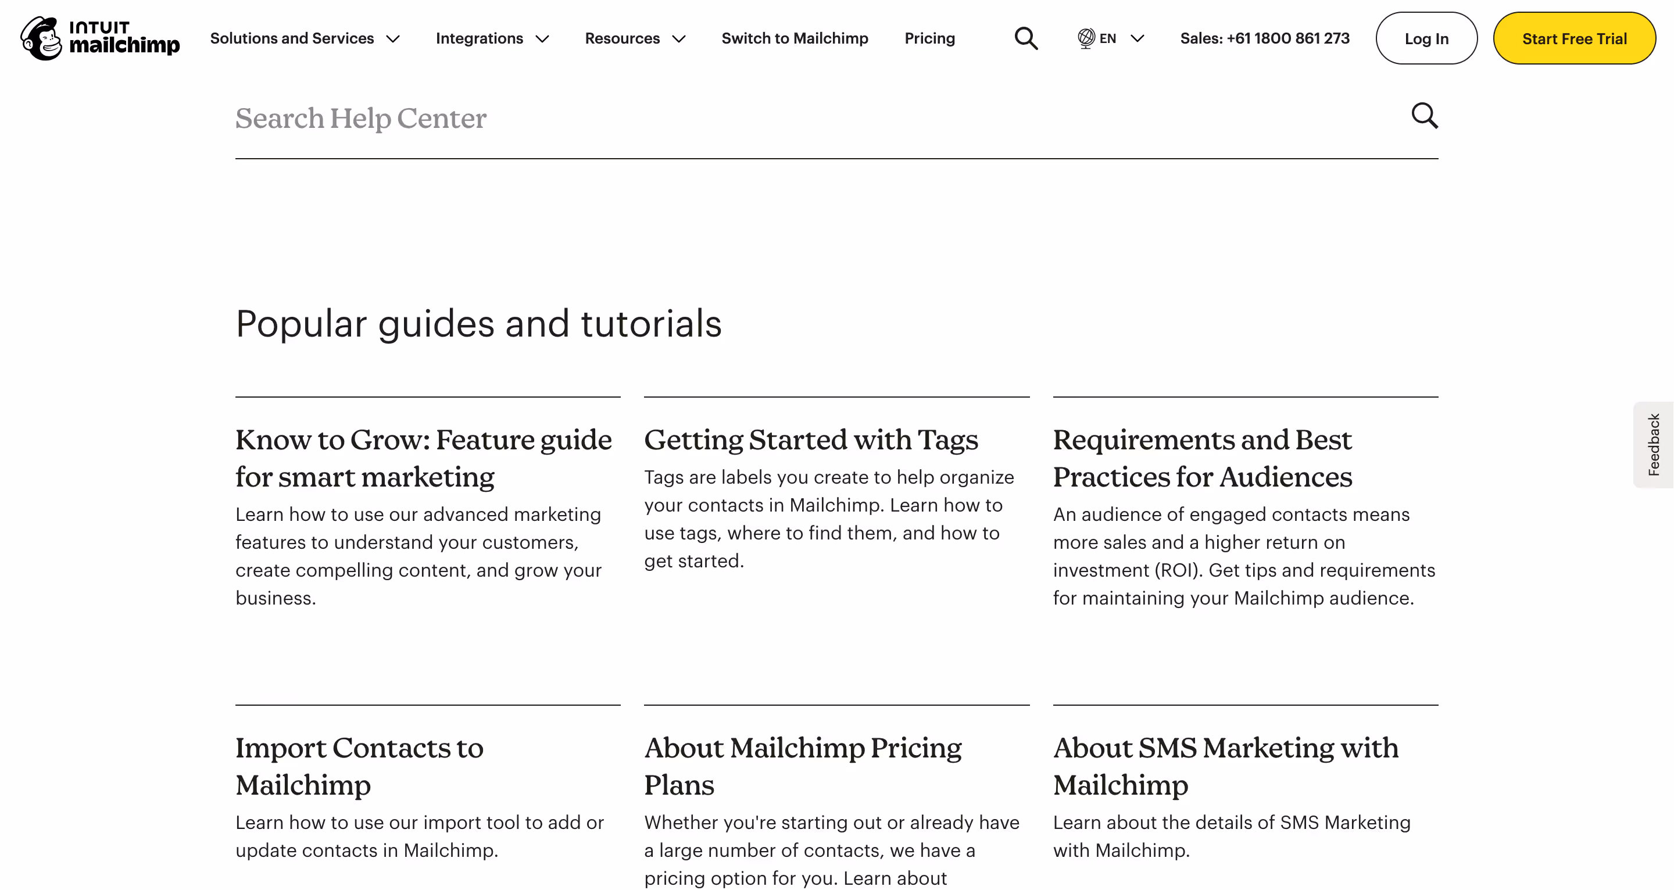Expand the EN language selector
This screenshot has height=890, width=1674.
tap(1111, 38)
